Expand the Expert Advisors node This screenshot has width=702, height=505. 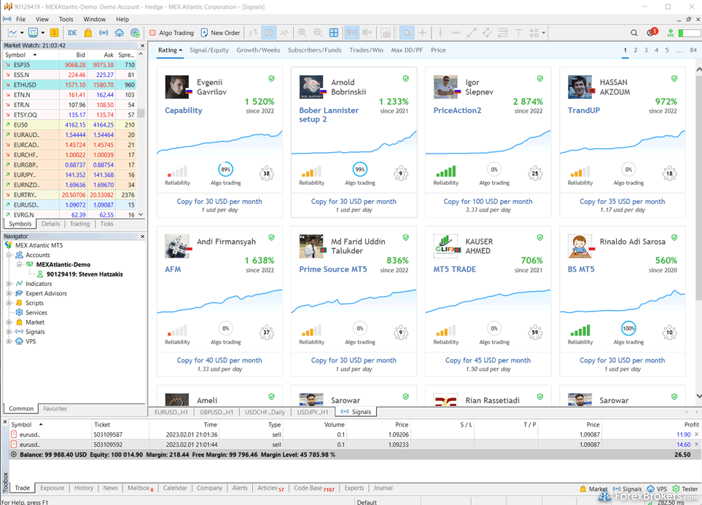pos(9,293)
